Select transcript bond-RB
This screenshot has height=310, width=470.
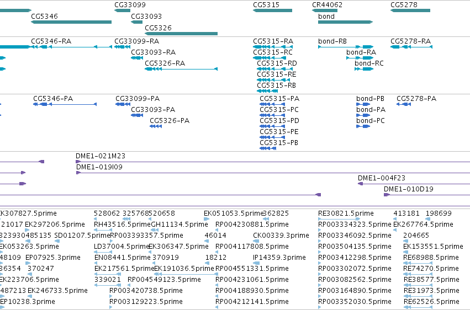[x=346, y=47]
